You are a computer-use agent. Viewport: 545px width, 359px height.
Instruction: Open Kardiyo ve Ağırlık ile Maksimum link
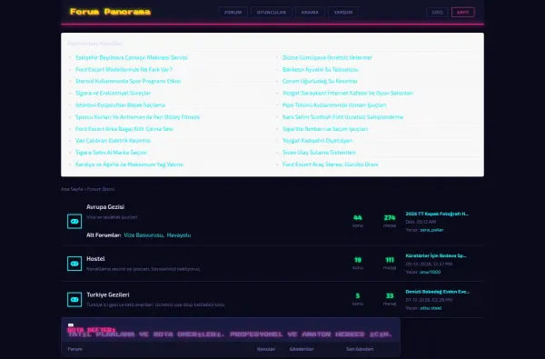(129, 165)
